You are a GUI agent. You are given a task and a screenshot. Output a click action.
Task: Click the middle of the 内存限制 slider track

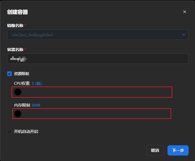click(x=92, y=114)
